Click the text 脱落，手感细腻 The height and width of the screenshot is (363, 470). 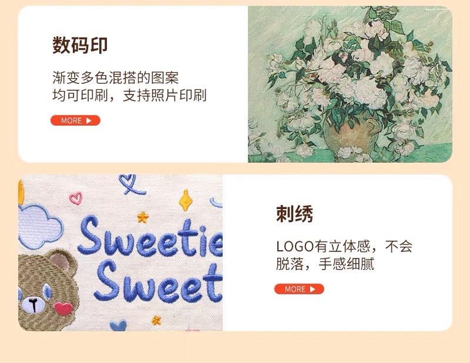coord(325,264)
